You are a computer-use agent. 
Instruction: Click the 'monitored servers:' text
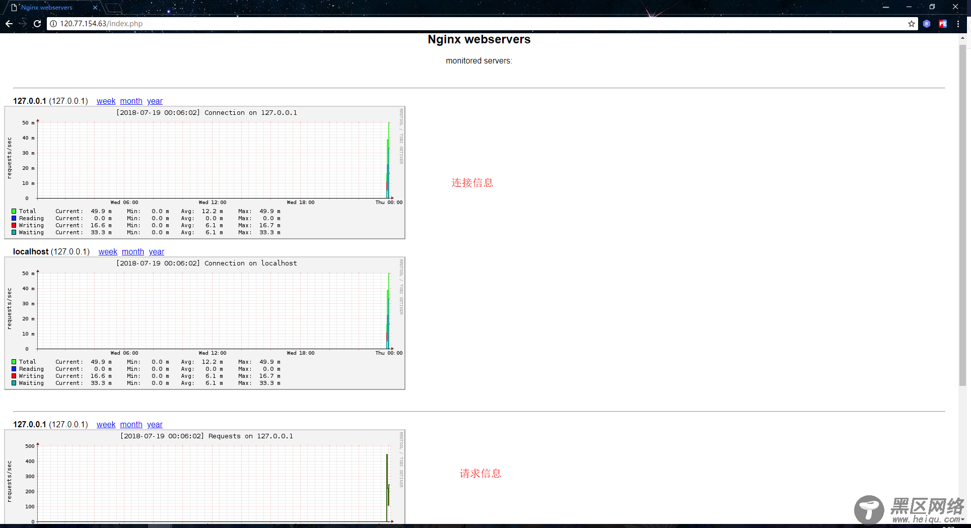click(479, 61)
